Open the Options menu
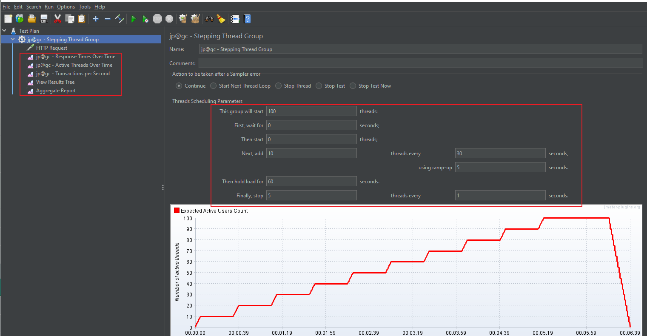 [66, 7]
